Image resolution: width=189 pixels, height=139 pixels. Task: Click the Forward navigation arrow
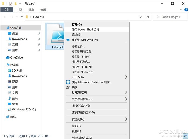click(x=12, y=17)
